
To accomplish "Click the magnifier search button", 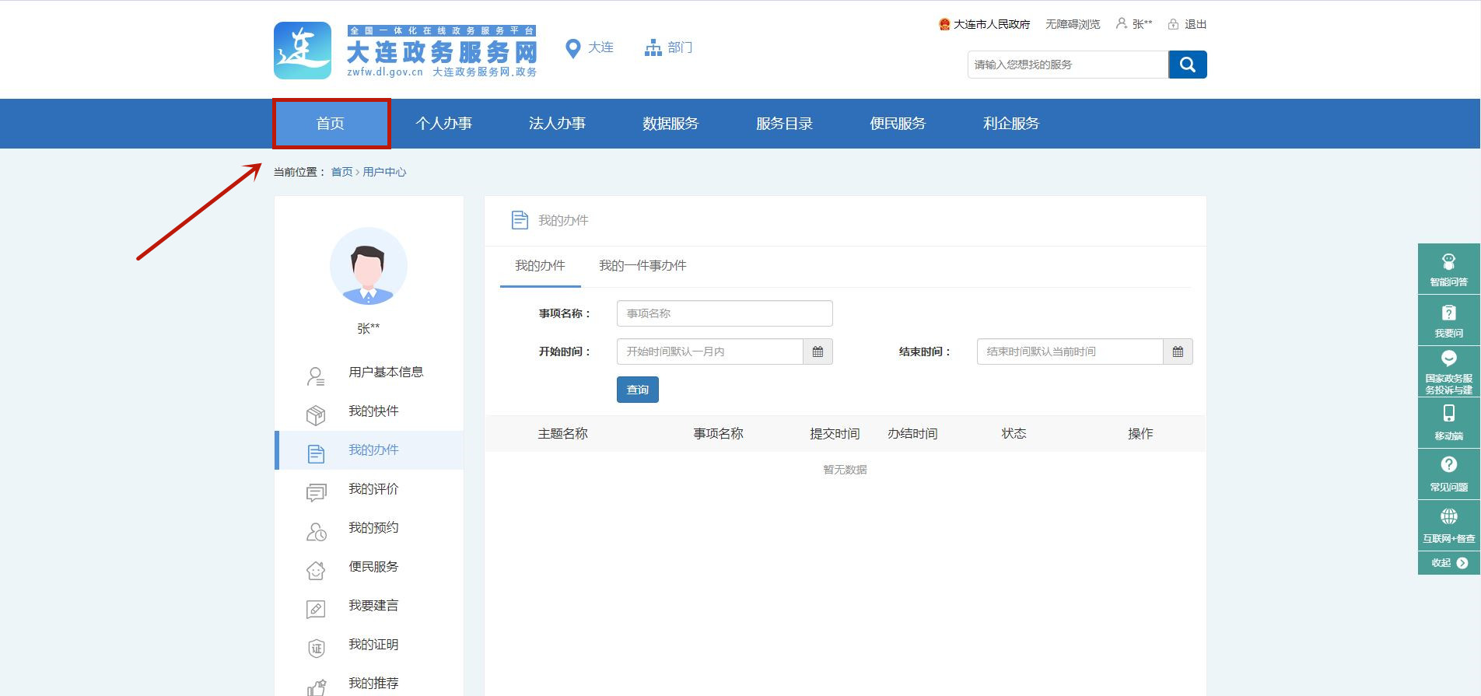I will pos(1187,65).
